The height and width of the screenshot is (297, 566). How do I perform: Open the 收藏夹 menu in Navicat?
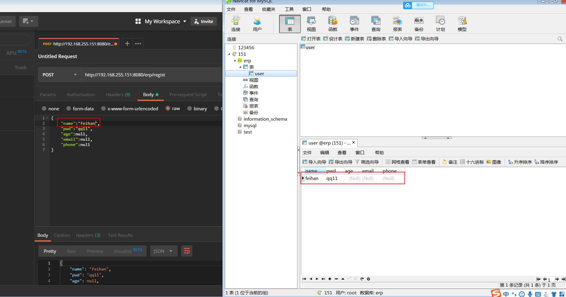coord(269,9)
